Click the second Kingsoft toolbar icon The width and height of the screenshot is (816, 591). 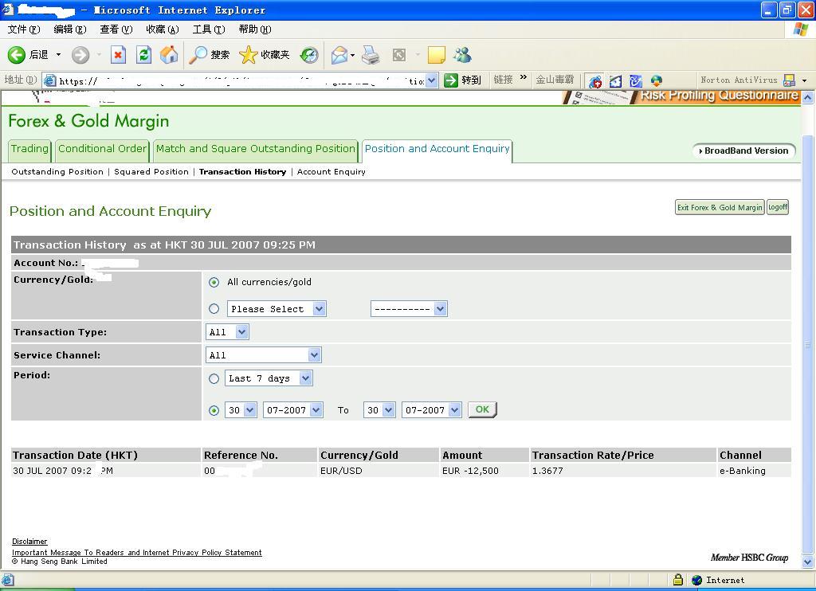pos(616,80)
